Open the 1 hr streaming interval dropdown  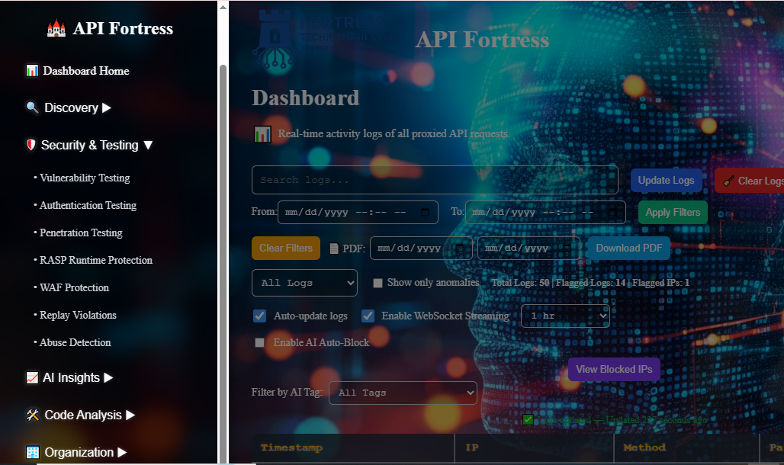click(565, 316)
